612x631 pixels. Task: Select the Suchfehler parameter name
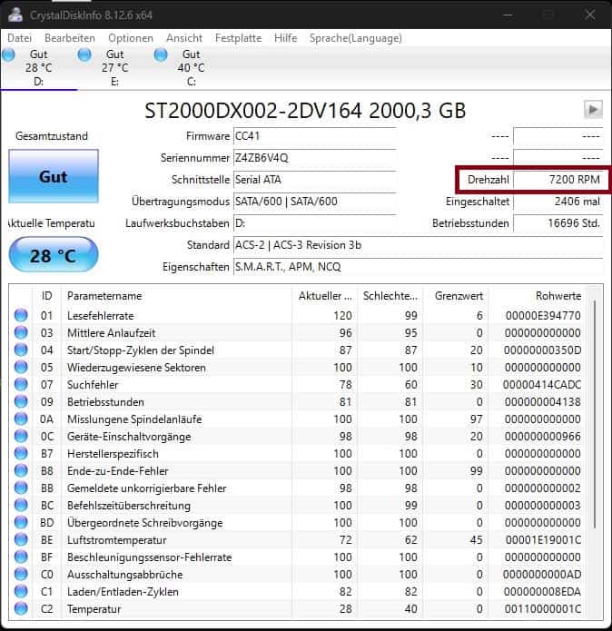93,385
